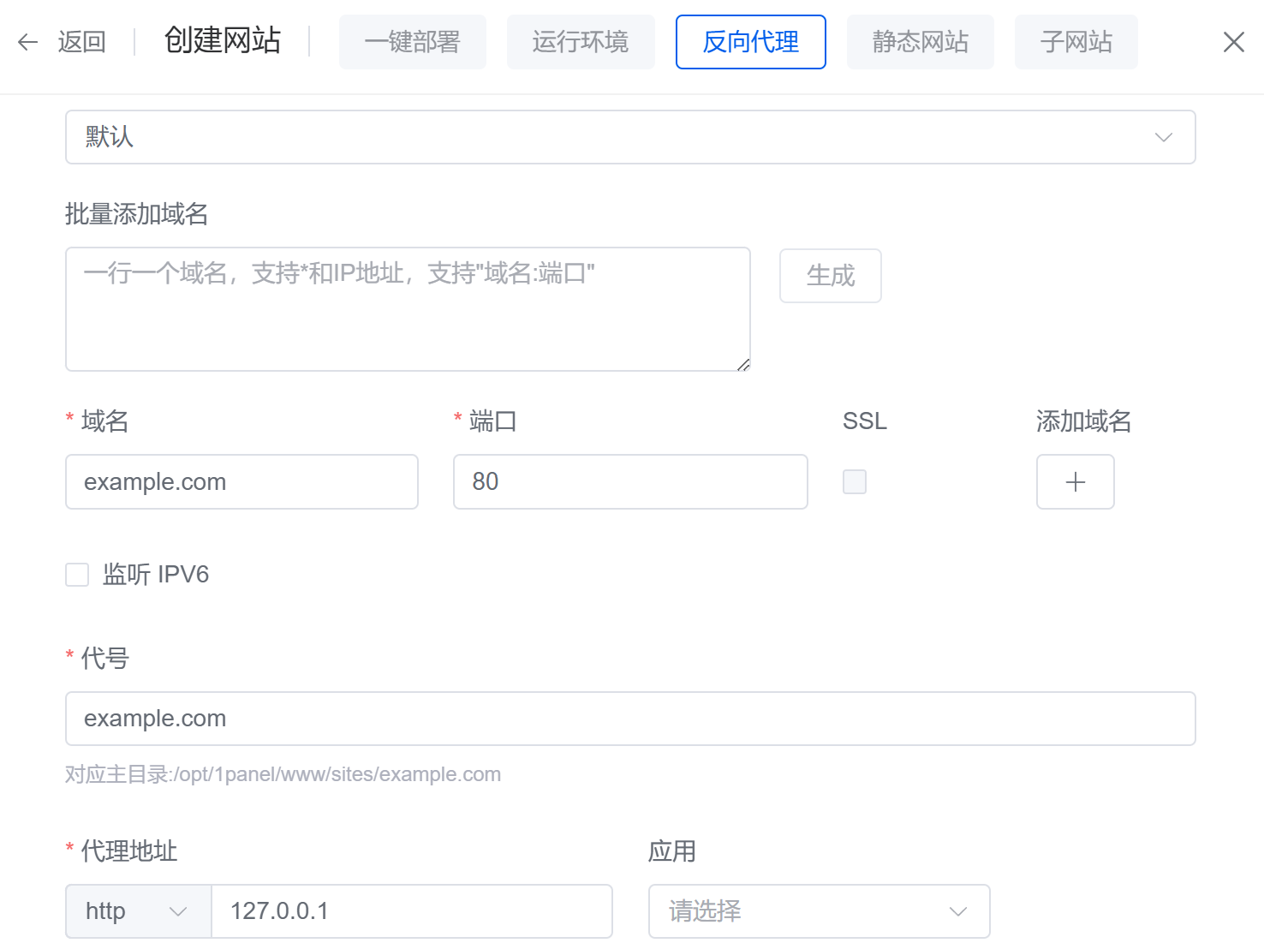Enable the SSL checkbox
The height and width of the screenshot is (949, 1264).
point(855,482)
